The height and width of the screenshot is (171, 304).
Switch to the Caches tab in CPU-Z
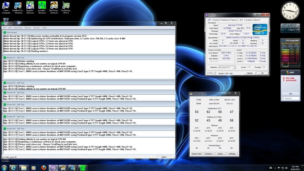(x=216, y=20)
